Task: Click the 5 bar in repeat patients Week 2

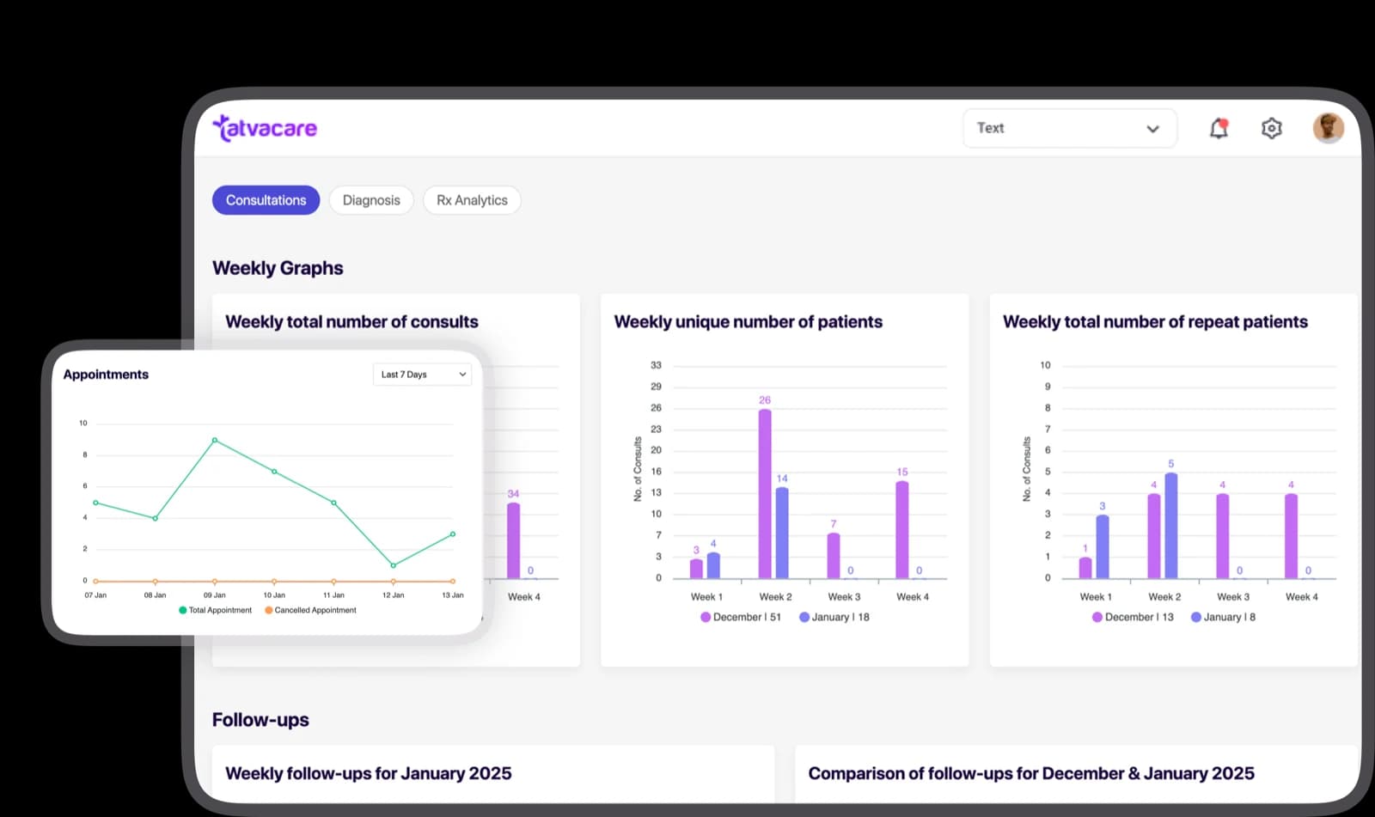Action: point(1170,526)
